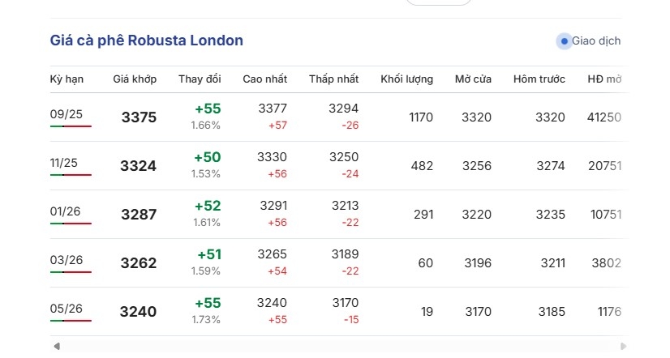Click the Giá khớp column header
The height and width of the screenshot is (358, 670).
[135, 79]
